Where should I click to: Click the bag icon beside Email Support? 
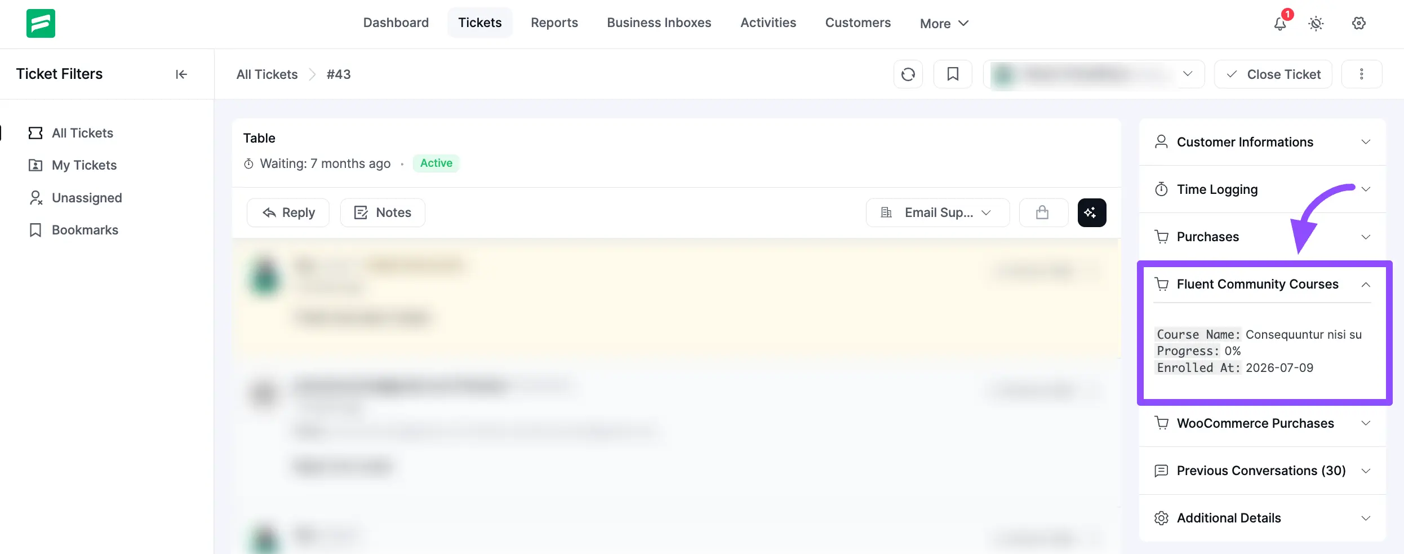pos(1043,212)
